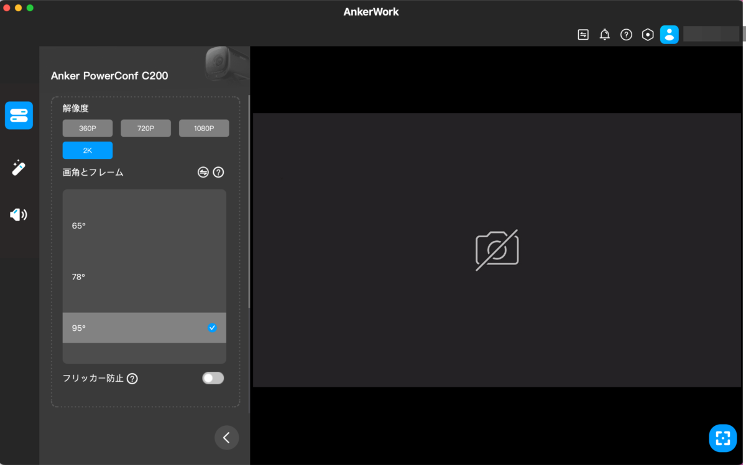The width and height of the screenshot is (746, 465).
Task: Choose the 65° field of view
Action: pos(144,226)
